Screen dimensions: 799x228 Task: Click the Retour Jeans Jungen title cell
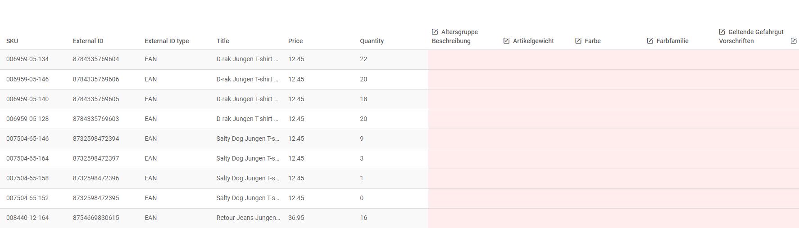pyautogui.click(x=248, y=218)
